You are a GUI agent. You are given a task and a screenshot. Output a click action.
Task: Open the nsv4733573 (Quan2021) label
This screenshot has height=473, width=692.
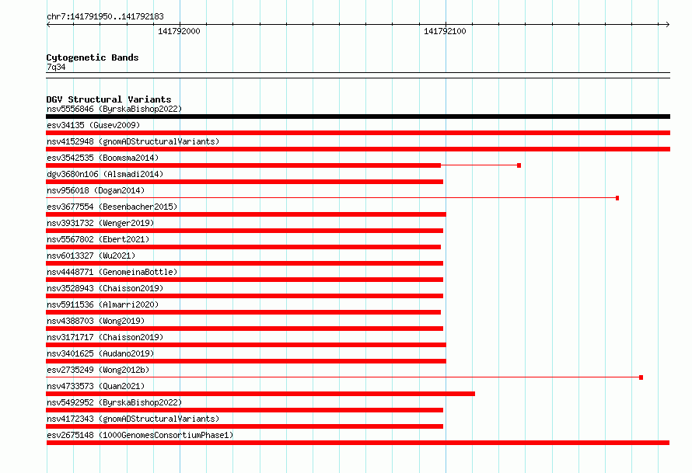(96, 386)
